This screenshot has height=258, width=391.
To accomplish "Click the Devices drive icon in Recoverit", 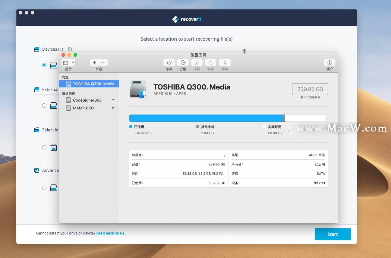I will pos(54,65).
